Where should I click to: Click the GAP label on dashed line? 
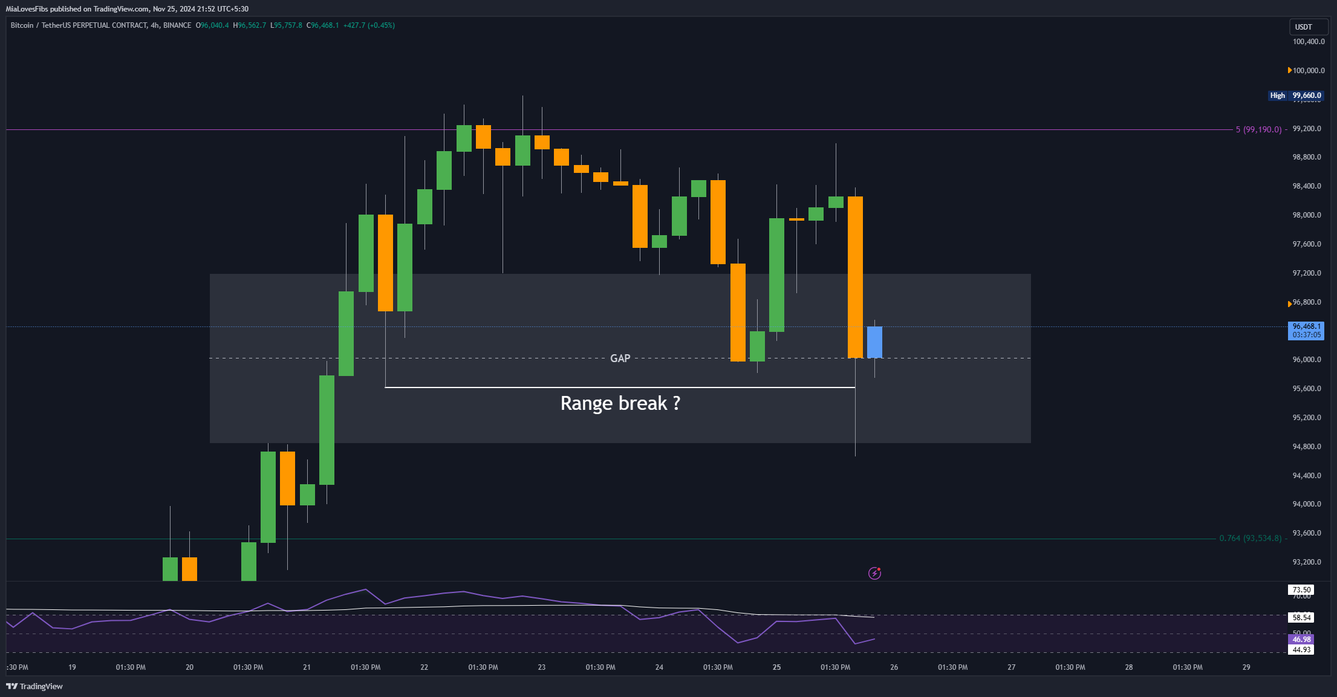(620, 358)
